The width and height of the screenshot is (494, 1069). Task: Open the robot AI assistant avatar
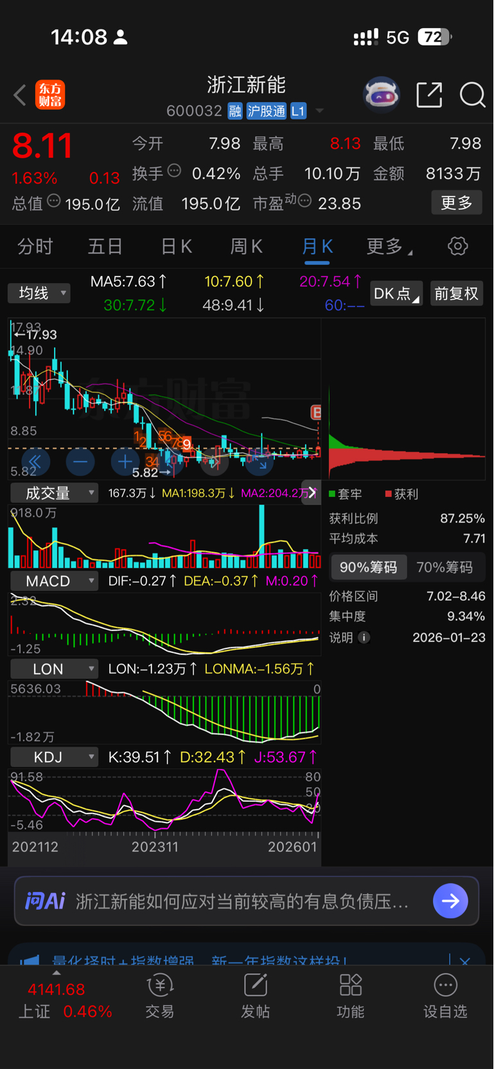coord(382,95)
